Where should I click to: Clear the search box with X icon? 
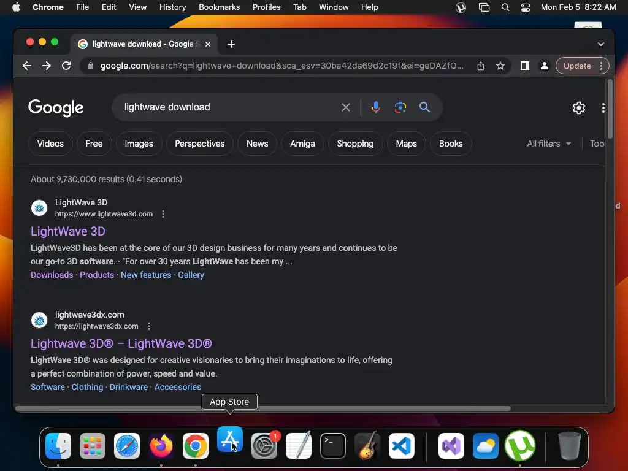(346, 107)
